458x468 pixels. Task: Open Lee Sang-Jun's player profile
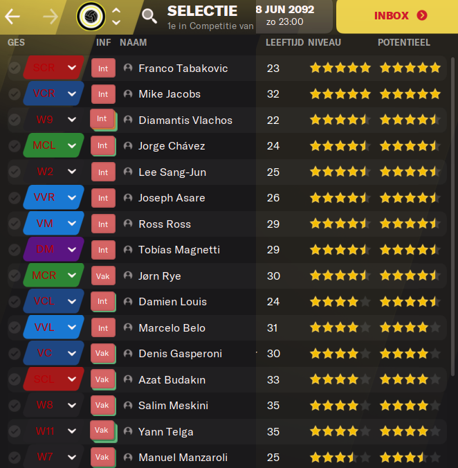[x=172, y=172]
